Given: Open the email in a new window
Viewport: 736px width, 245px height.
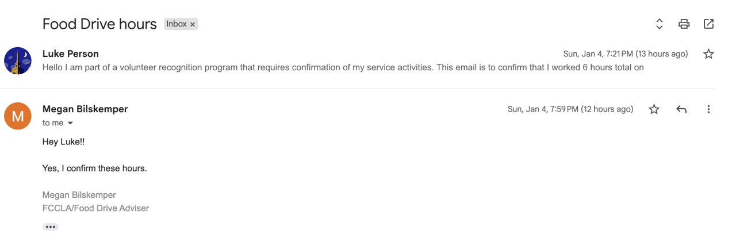Looking at the screenshot, I should [x=708, y=24].
